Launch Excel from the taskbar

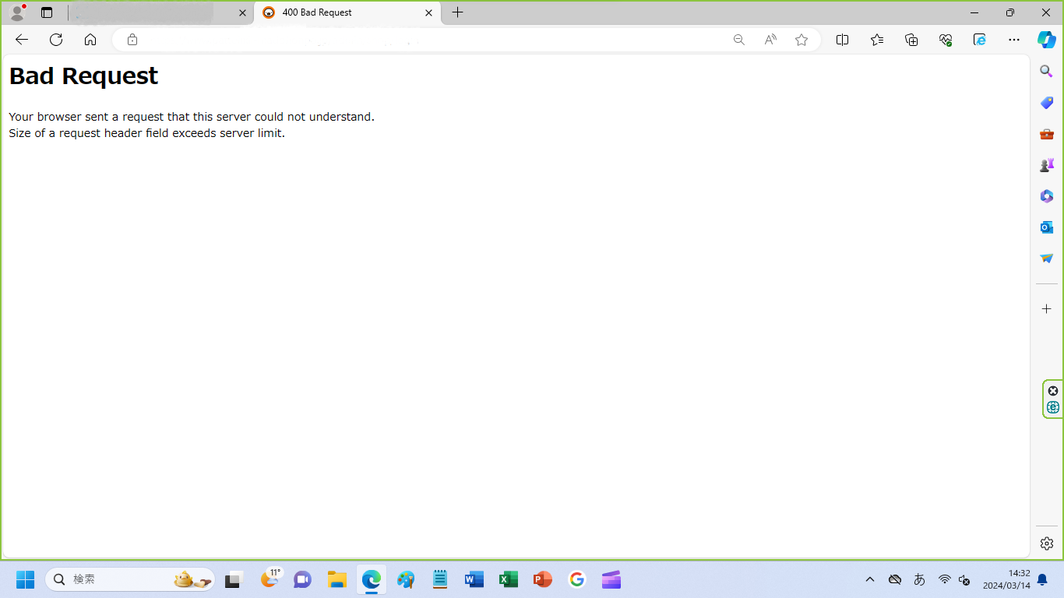pos(509,579)
